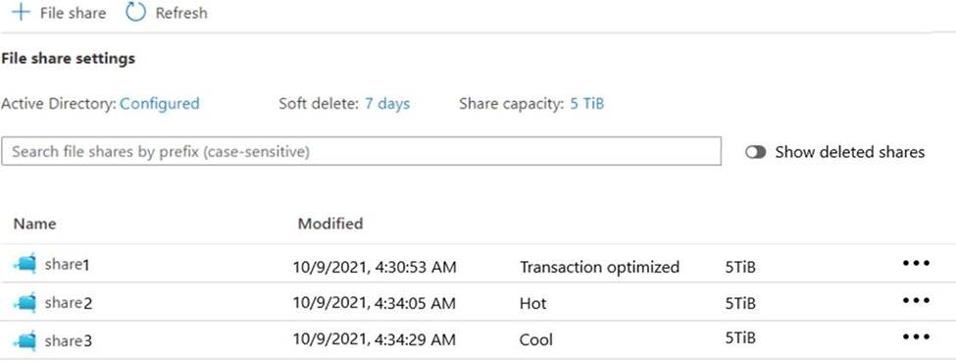The height and width of the screenshot is (361, 956).
Task: Open the share1 file share name
Action: [67, 265]
